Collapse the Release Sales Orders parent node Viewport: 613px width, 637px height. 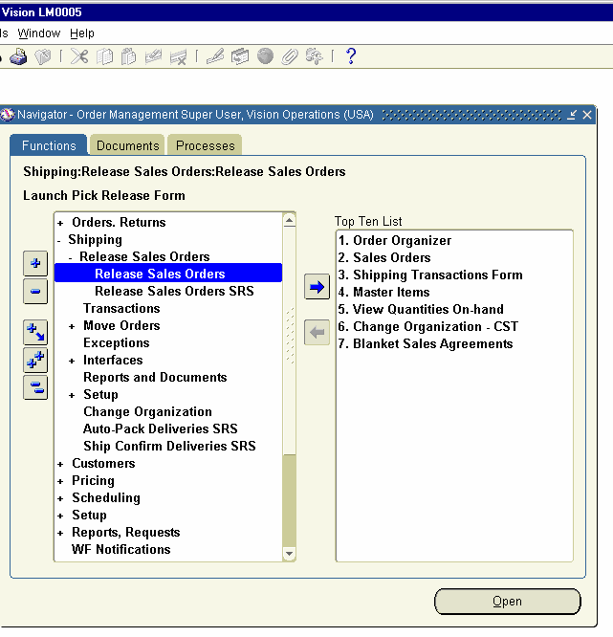click(x=71, y=257)
